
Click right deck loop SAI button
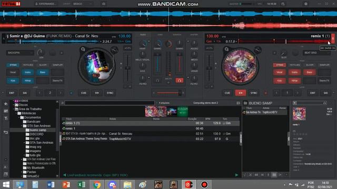(325, 93)
